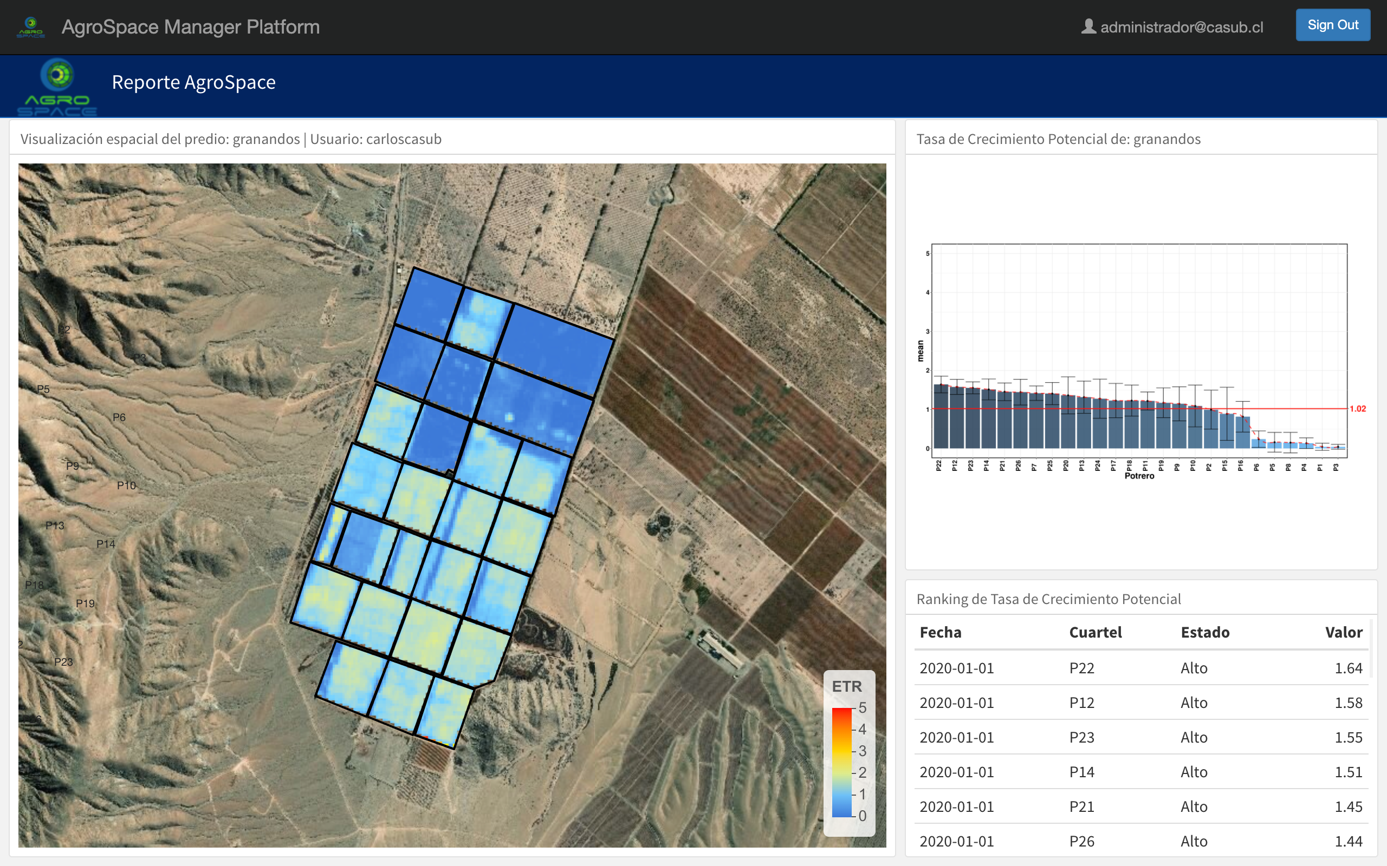
Task: Click the P19 label on the map
Action: tap(86, 603)
